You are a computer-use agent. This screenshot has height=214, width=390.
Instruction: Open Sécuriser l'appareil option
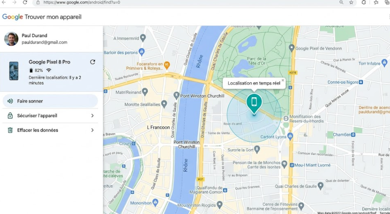click(x=50, y=116)
